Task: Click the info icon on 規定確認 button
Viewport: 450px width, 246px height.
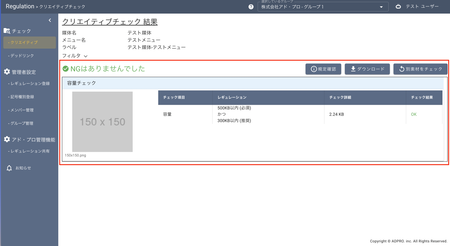Action: tap(313, 69)
